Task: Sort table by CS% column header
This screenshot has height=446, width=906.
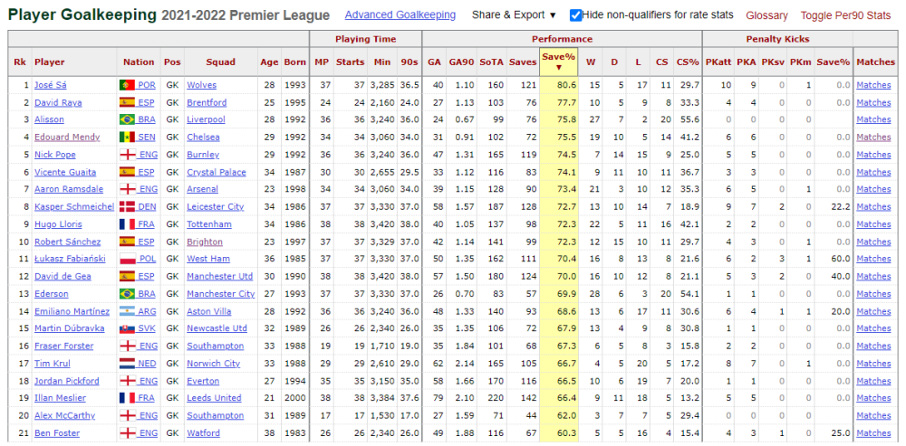Action: click(688, 62)
